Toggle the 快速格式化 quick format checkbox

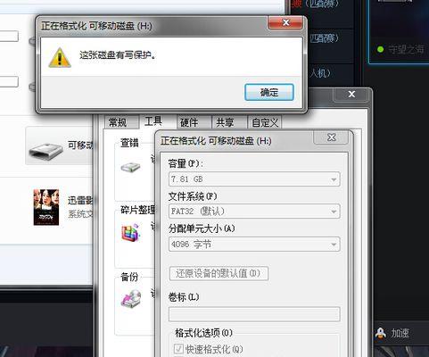point(178,349)
